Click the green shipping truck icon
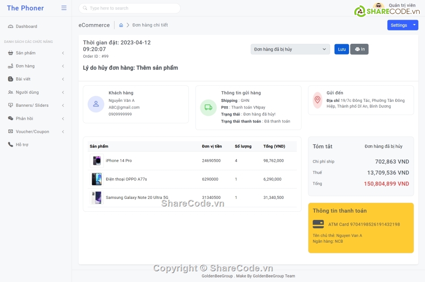Screen dimensions: 425x282 pyautogui.click(x=208, y=107)
